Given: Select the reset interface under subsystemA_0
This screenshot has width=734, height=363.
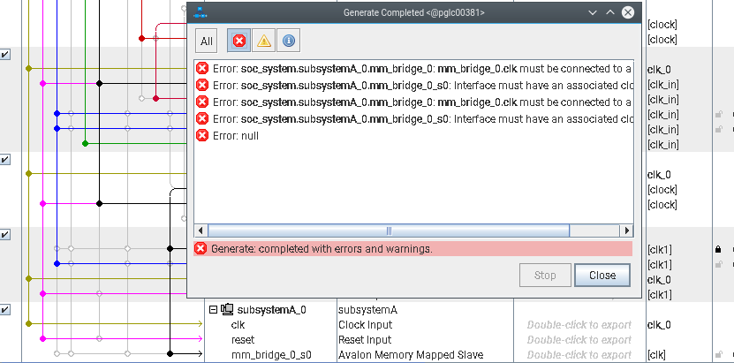Looking at the screenshot, I should (243, 340).
